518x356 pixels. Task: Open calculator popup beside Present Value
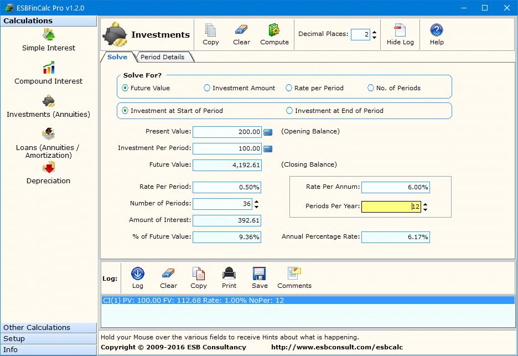(x=268, y=132)
